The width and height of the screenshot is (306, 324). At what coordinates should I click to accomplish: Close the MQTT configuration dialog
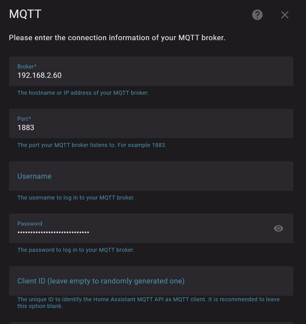coord(285,15)
